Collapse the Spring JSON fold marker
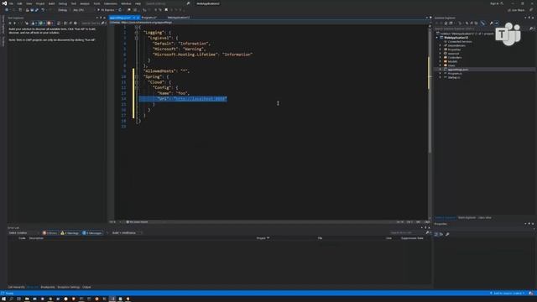This screenshot has width=537, height=302. click(137, 76)
